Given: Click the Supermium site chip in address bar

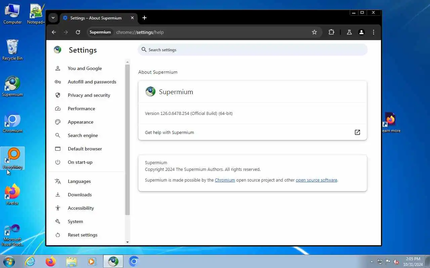Looking at the screenshot, I should [100, 32].
